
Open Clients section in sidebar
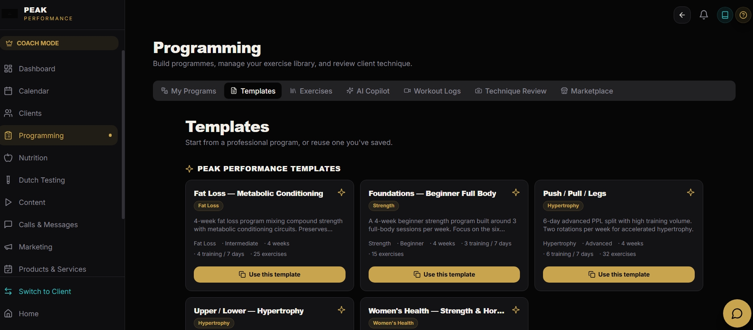pyautogui.click(x=59, y=113)
